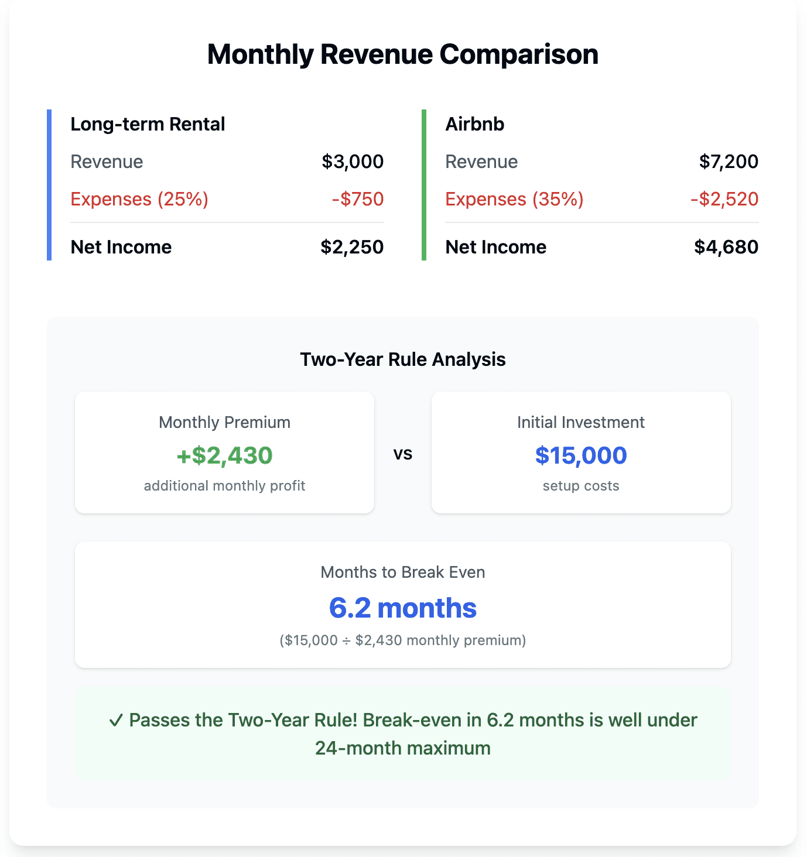Screen dimensions: 807x857
Task: Click Net Income label in Airbnb column
Action: click(x=496, y=247)
